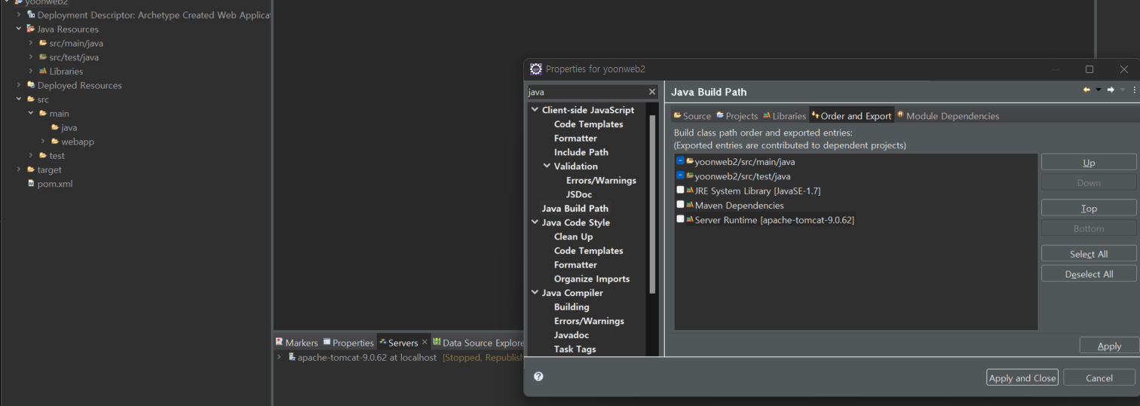
Task: Click the Deployment Descriptor icon in project tree
Action: pos(31,14)
